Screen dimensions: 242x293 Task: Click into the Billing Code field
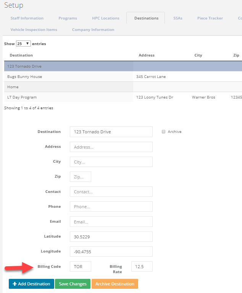(81, 266)
